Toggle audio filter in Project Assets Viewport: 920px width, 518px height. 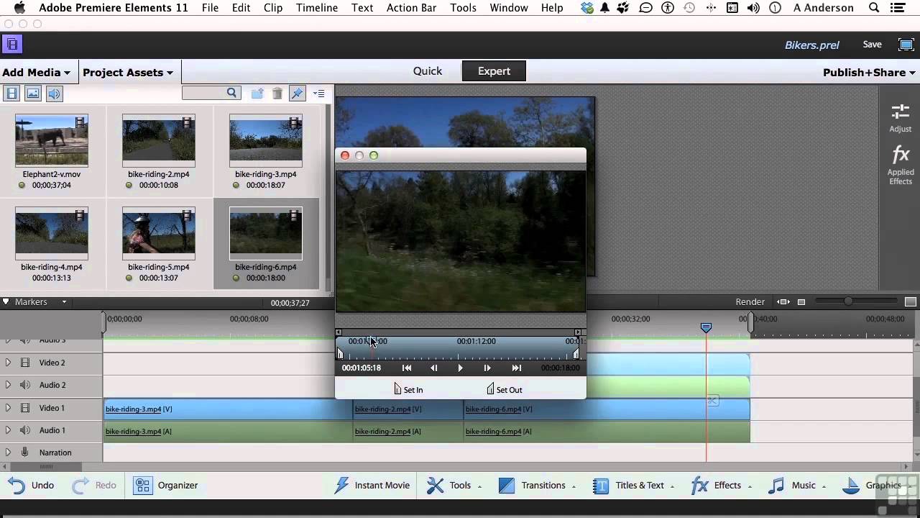[x=55, y=94]
